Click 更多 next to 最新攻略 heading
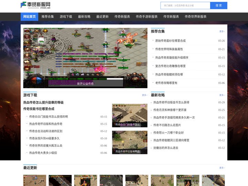This screenshot has height=186, width=248. coord(222,95)
